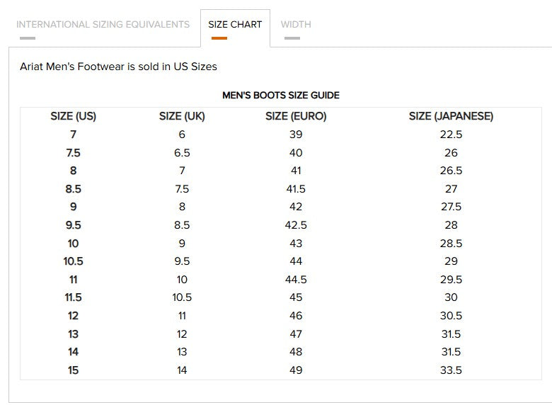This screenshot has width=552, height=405.
Task: Select US size 7 cell
Action: pyautogui.click(x=73, y=135)
